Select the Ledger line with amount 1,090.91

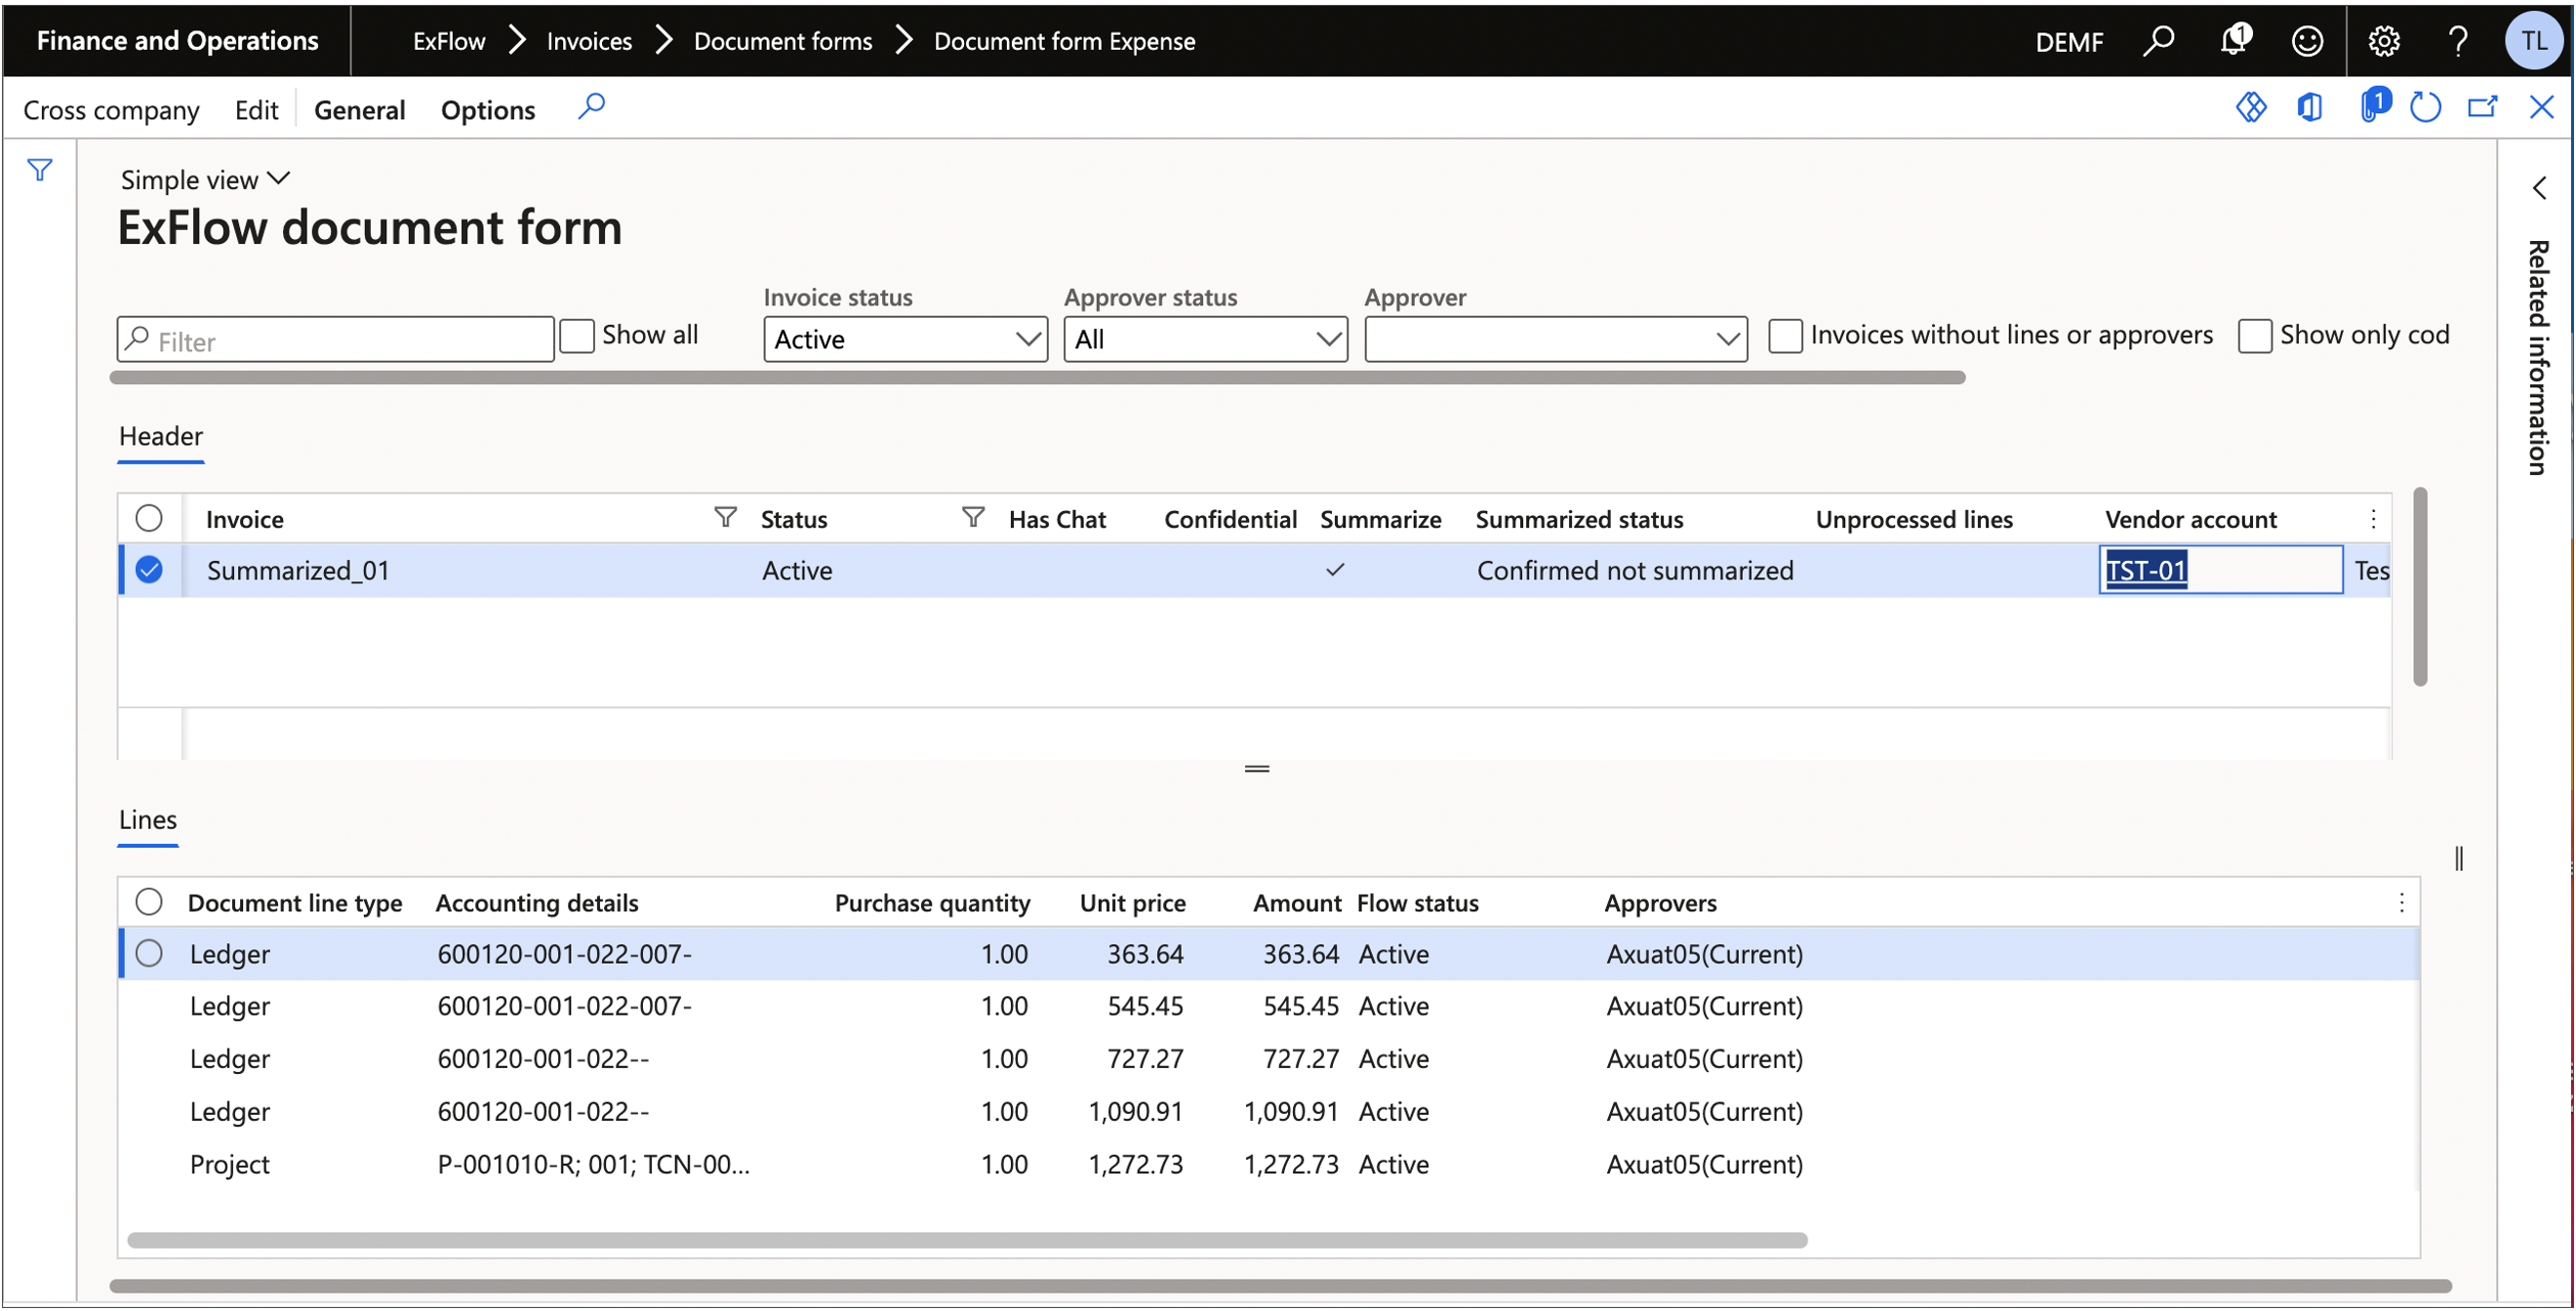(1269, 1113)
